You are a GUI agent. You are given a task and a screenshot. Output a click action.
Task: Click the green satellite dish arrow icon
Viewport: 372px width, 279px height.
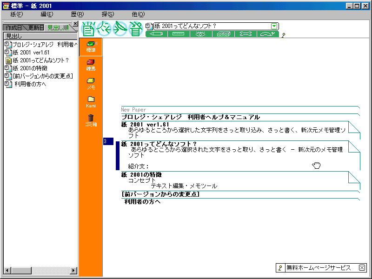(120, 29)
